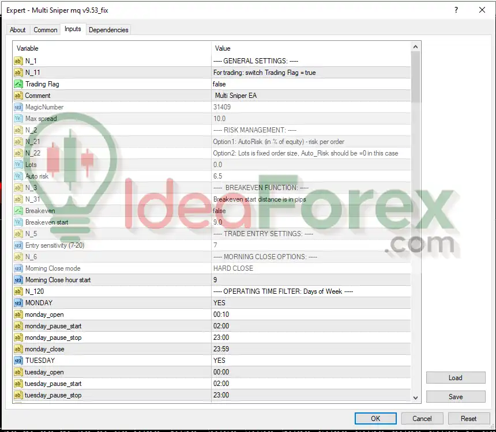Edit the Lots value 0.0
Image resolution: width=496 pixels, height=432 pixels.
(x=311, y=165)
